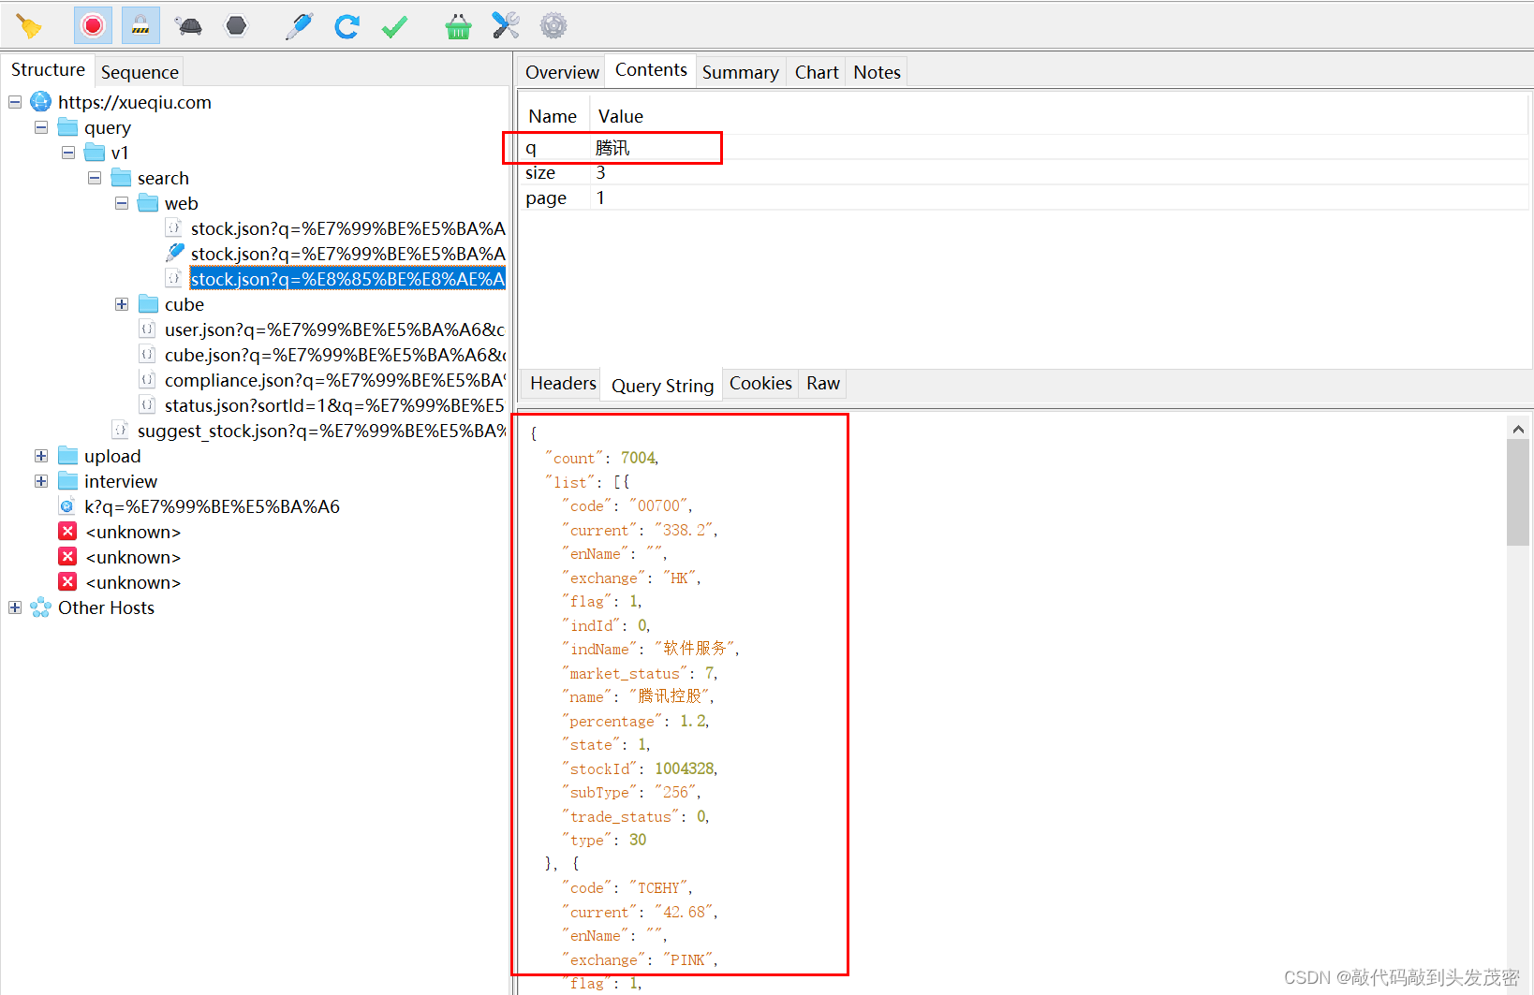
Task: Select the q parameter row
Action: (1024, 148)
